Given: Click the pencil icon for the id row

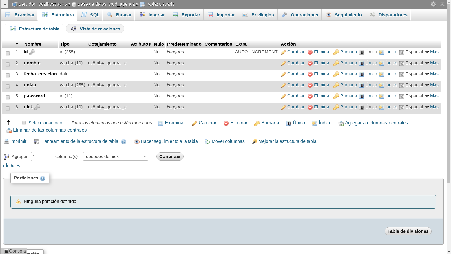Looking at the screenshot, I should tap(283, 52).
